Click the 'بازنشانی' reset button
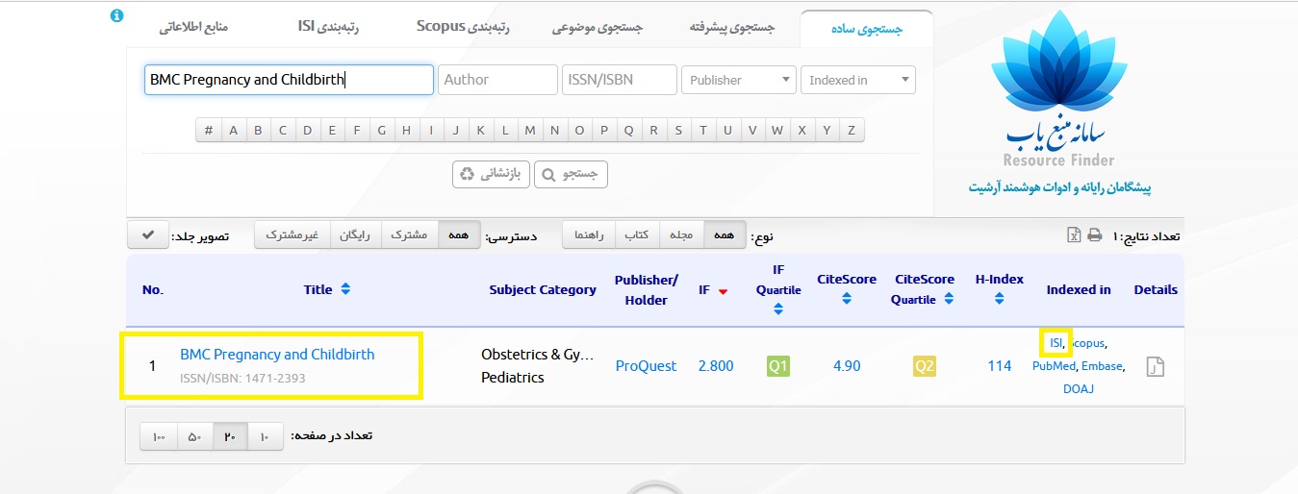This screenshot has width=1298, height=494. 491,174
